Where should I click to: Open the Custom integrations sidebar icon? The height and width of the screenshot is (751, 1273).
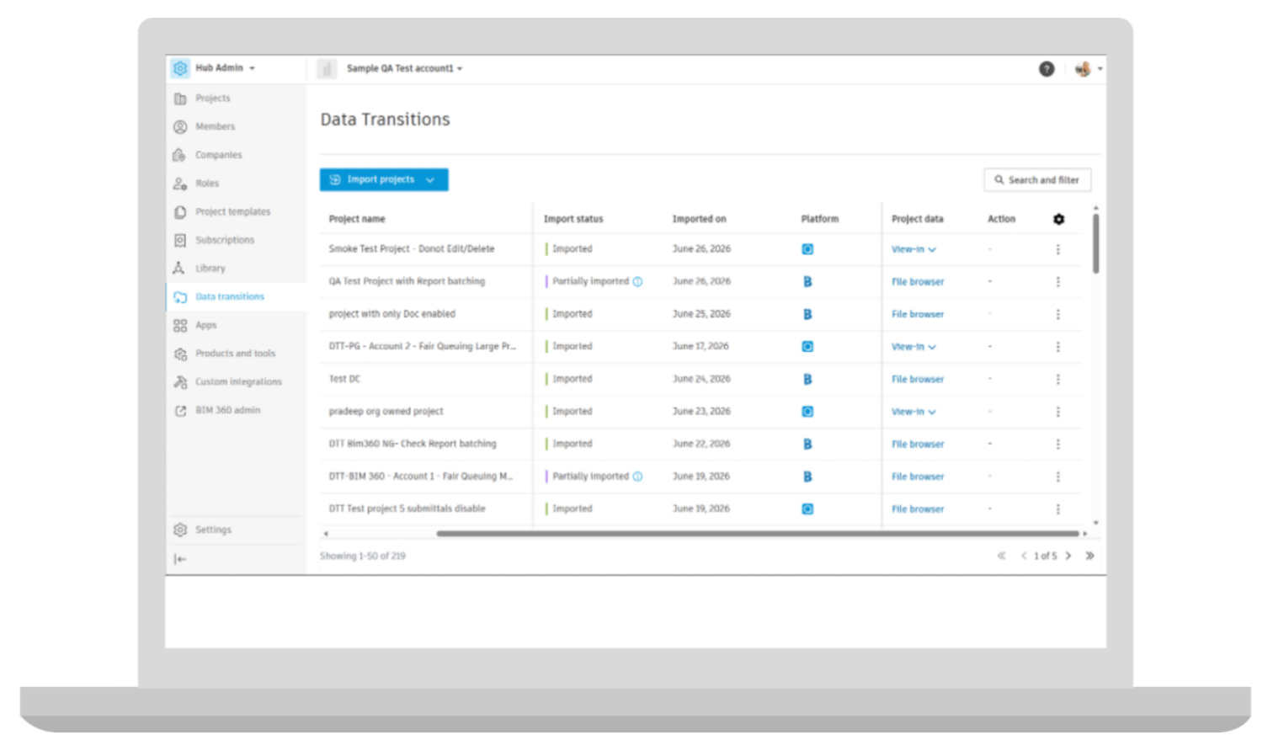pos(180,382)
